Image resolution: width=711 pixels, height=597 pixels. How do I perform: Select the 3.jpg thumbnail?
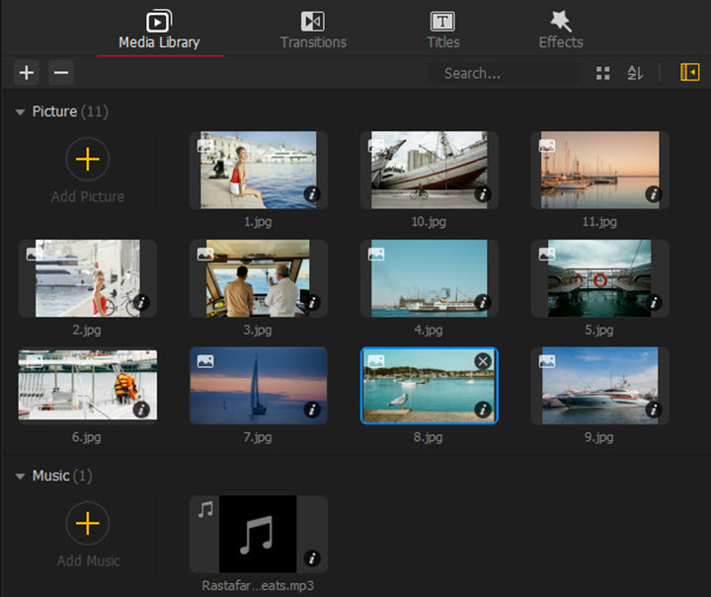point(259,277)
